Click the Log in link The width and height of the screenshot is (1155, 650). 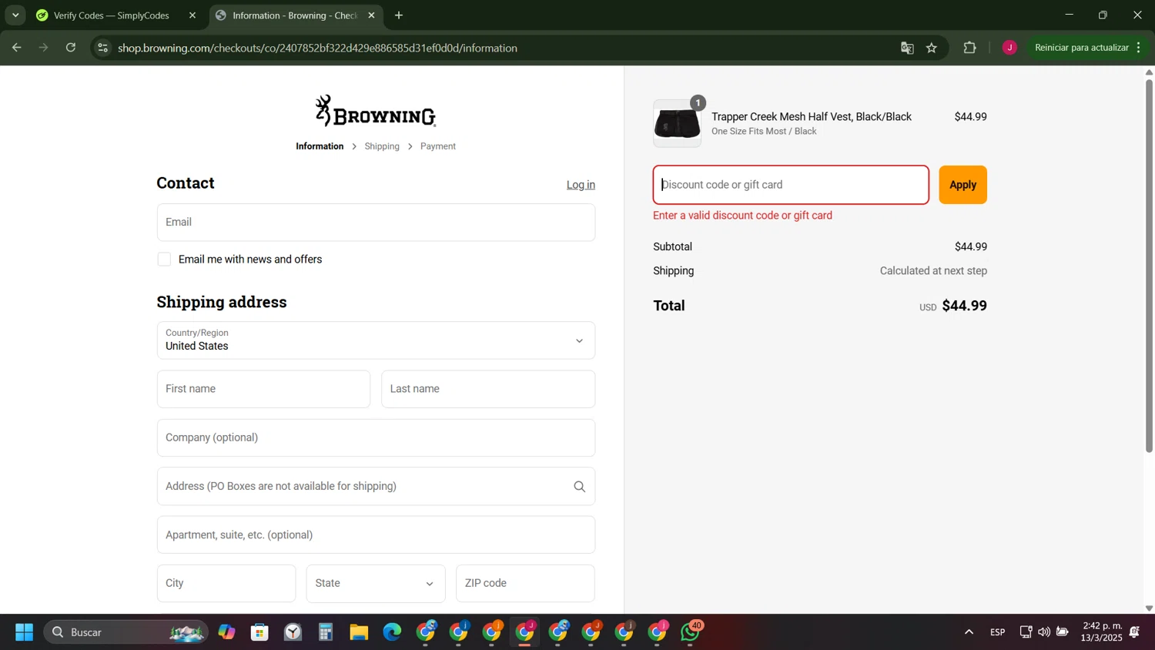[581, 185]
